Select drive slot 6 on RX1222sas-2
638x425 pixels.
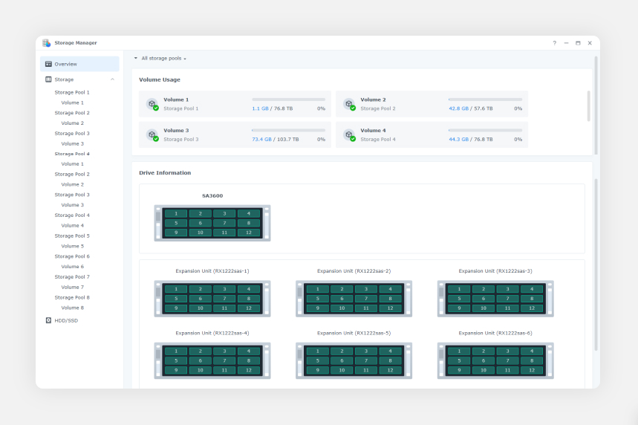click(342, 299)
